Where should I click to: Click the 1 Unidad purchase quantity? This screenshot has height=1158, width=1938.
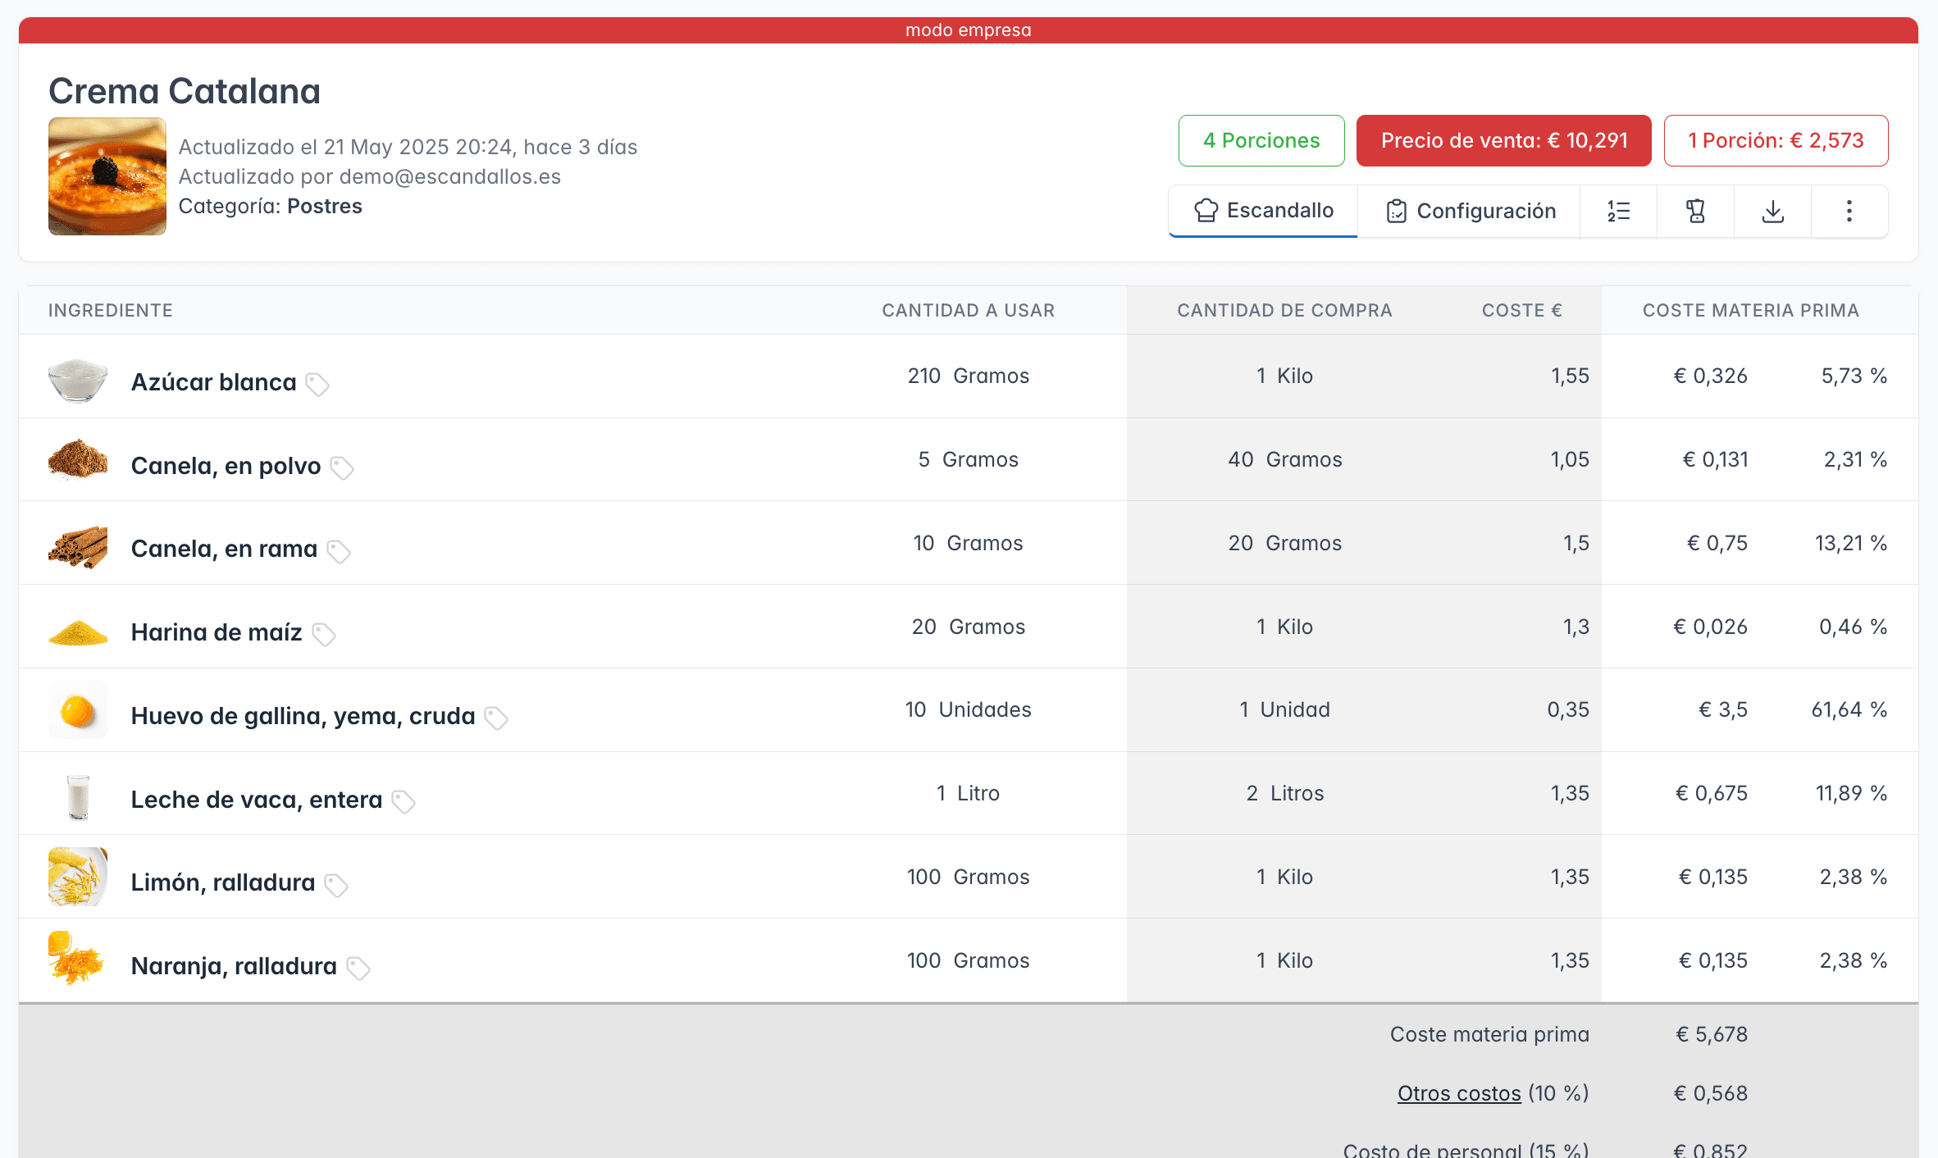point(1284,709)
